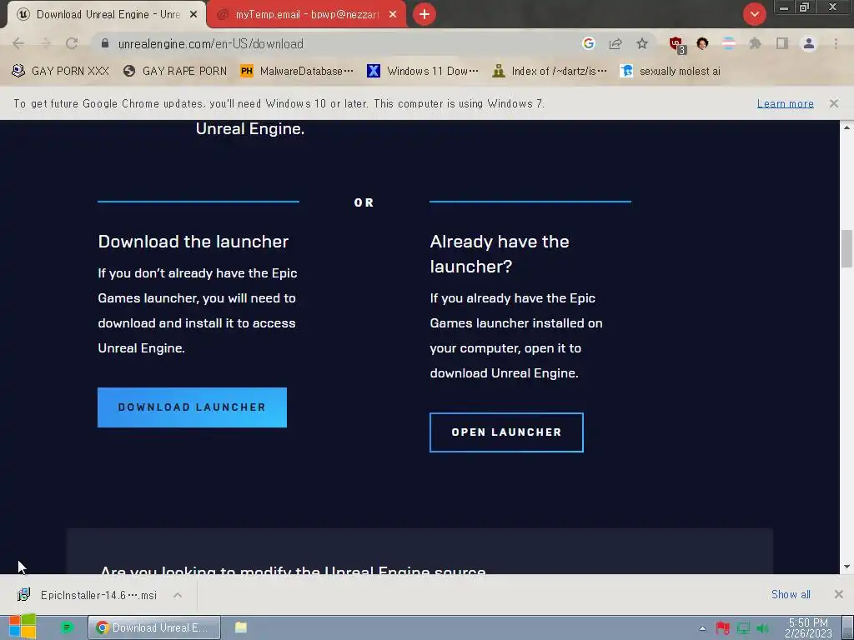Go forward to the next page

[46, 43]
